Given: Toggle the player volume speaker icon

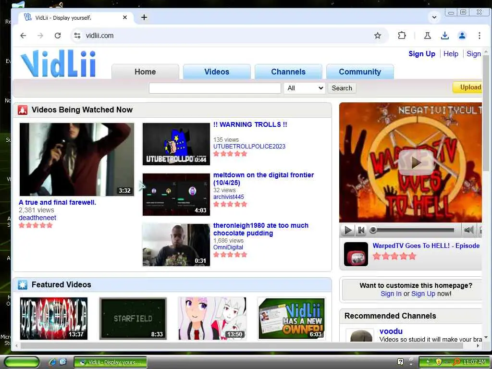Looking at the screenshot, I should click(x=468, y=230).
